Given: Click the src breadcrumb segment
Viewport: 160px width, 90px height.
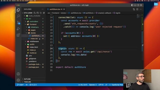Looking at the screenshot, I should click(x=49, y=13).
